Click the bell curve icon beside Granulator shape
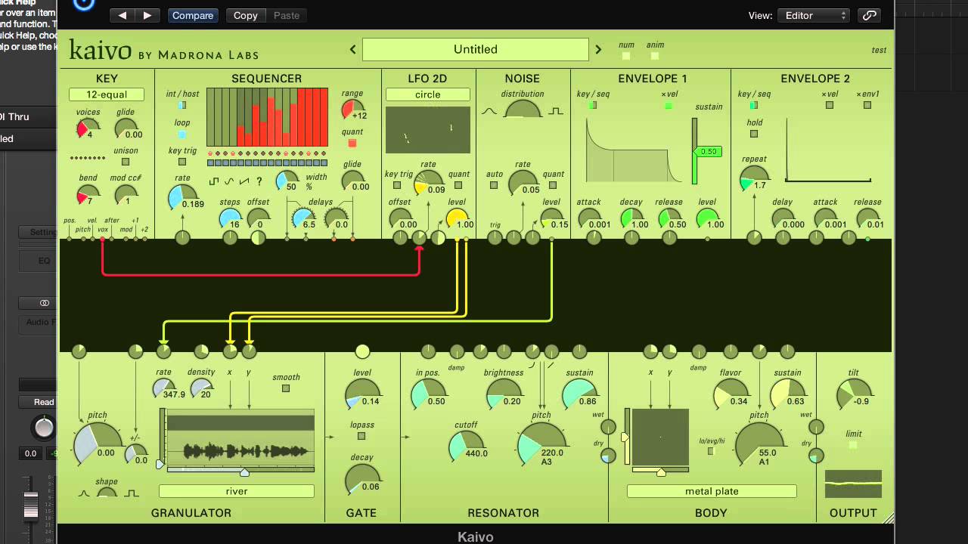The width and height of the screenshot is (968, 544). pyautogui.click(x=85, y=493)
